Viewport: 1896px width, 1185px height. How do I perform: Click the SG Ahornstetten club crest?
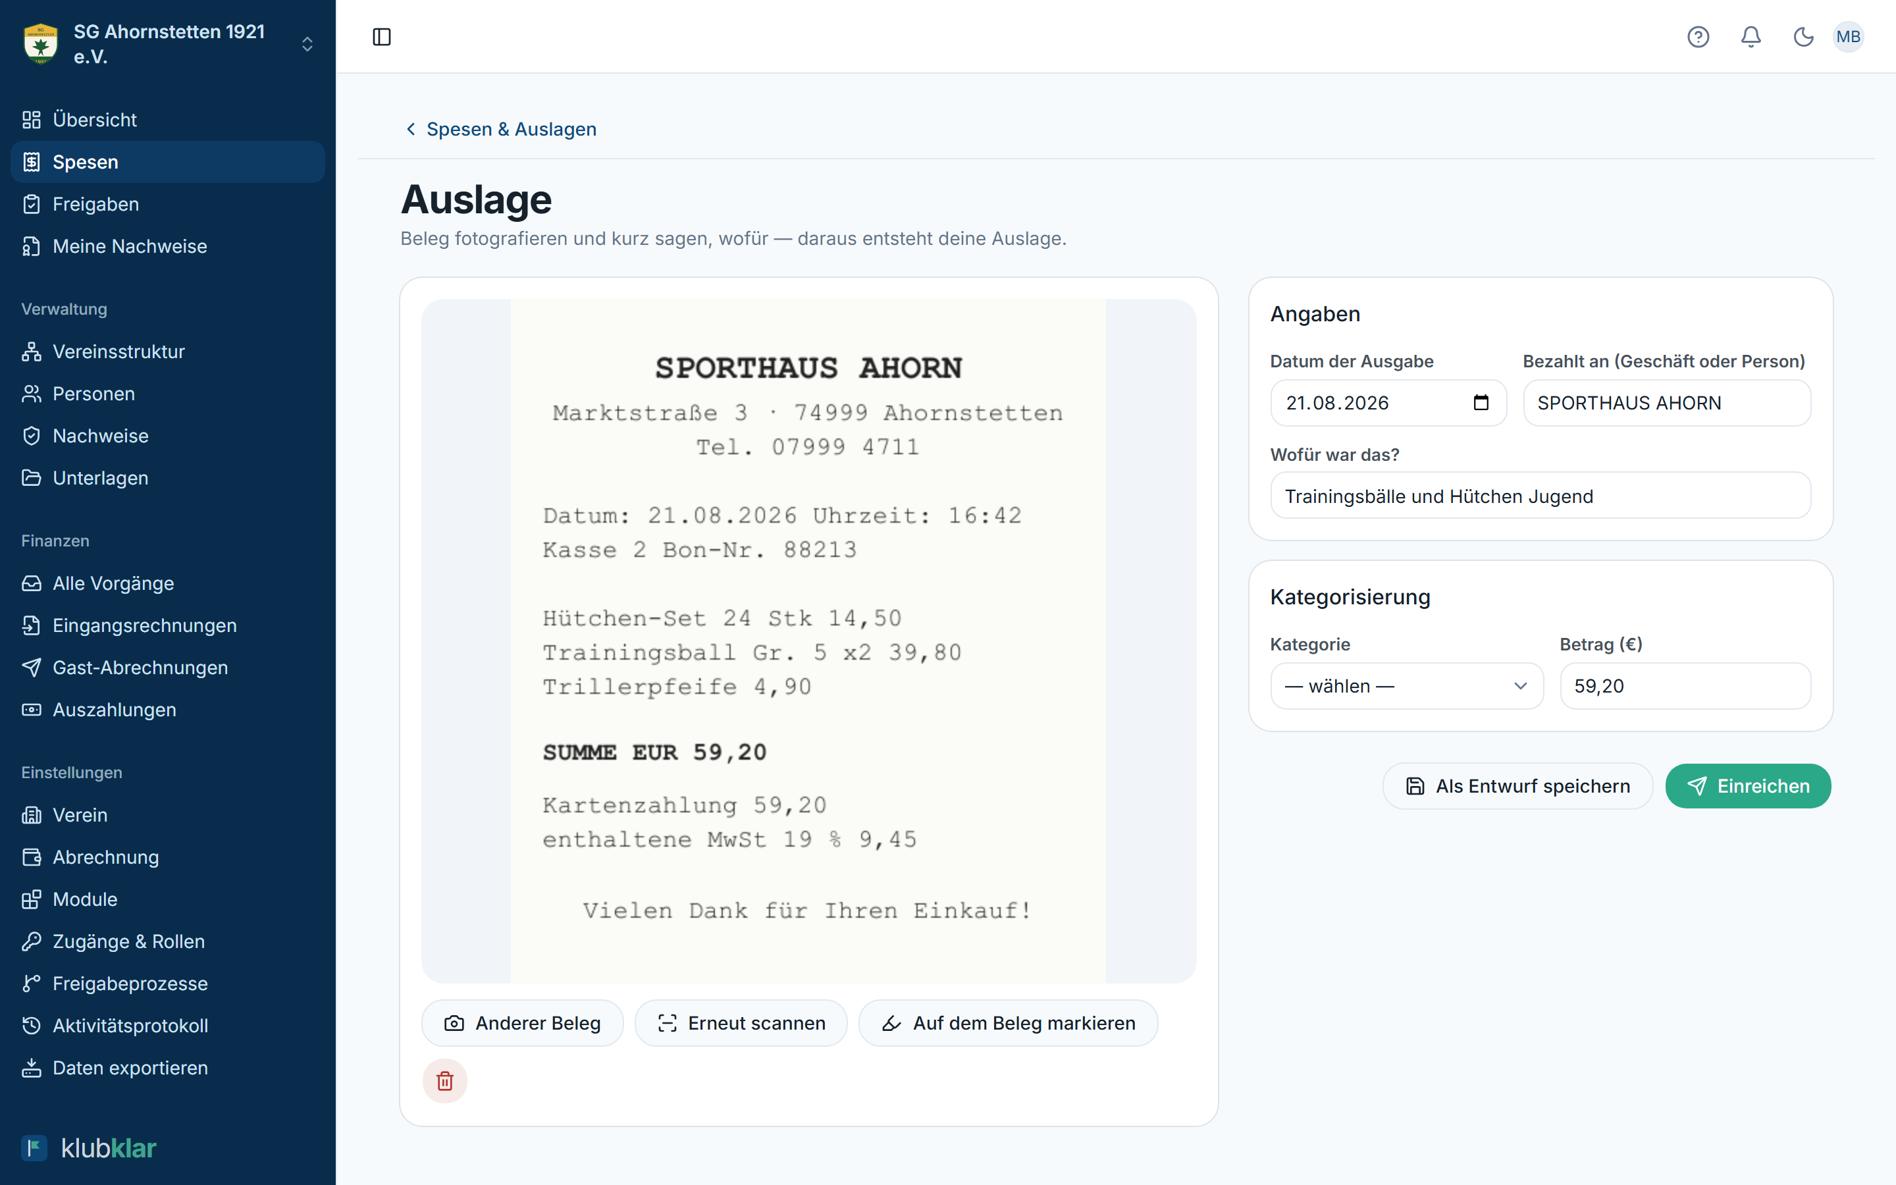click(41, 44)
